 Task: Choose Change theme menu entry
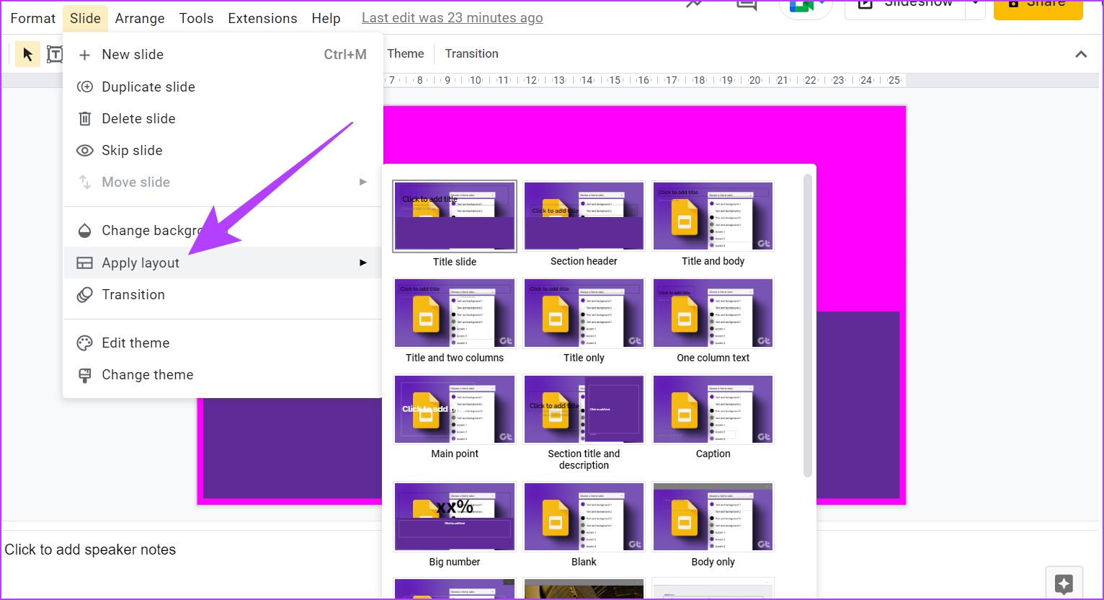223,375
